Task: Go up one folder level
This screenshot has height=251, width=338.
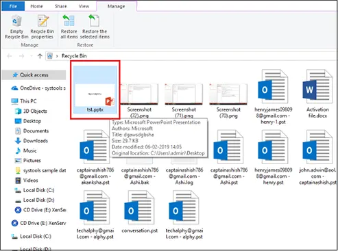Action: point(40,56)
